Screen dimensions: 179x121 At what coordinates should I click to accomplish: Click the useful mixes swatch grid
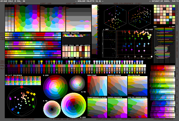(164, 14)
